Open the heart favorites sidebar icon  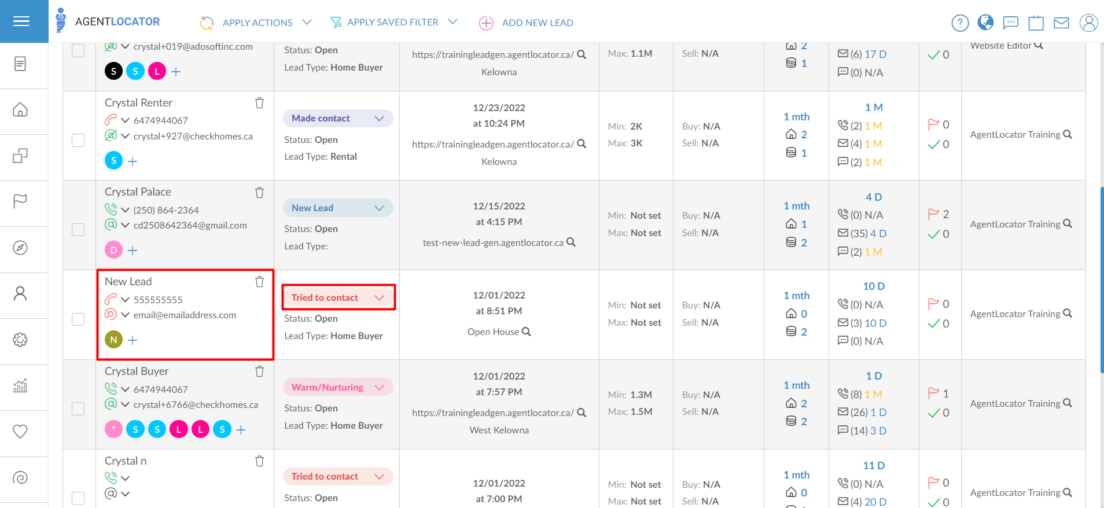click(20, 432)
